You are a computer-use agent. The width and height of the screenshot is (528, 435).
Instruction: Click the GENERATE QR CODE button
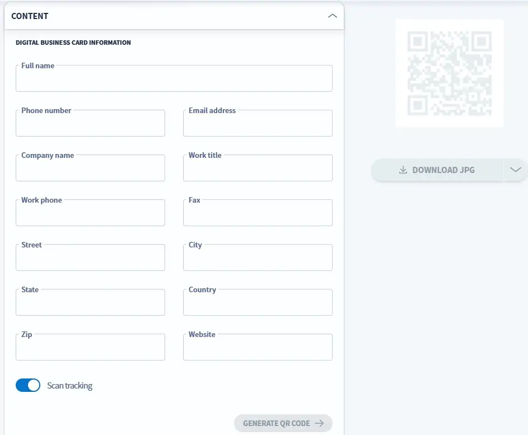click(283, 423)
